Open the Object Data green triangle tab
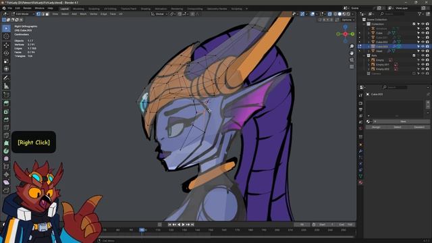Viewport: 432px width, 243px height. (360, 176)
